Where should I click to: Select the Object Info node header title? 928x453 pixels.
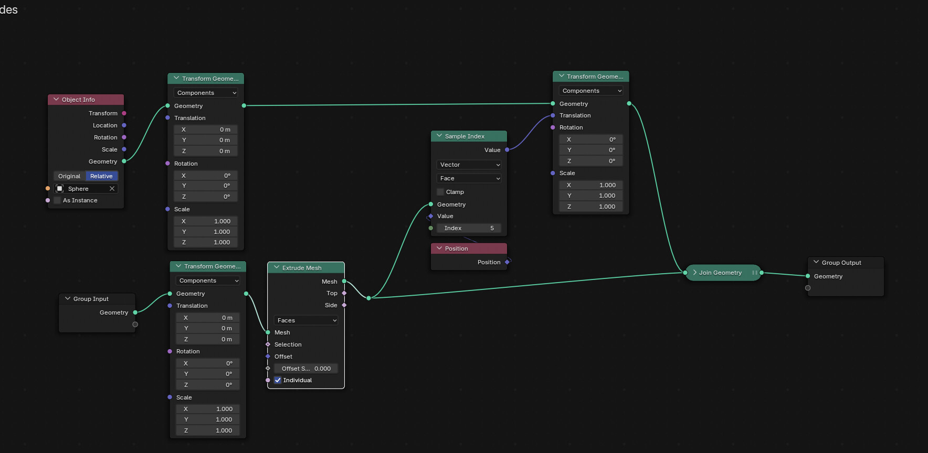pos(78,100)
